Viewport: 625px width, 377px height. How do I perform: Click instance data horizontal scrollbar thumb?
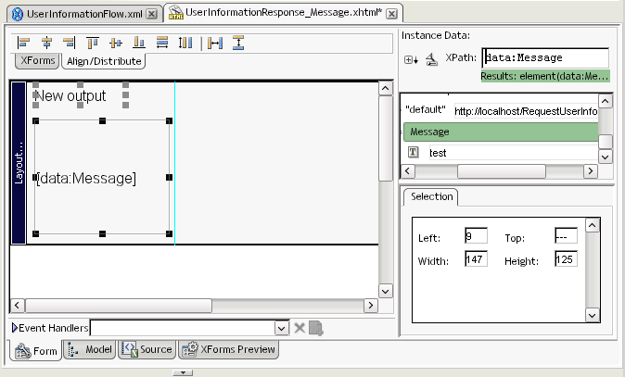(501, 171)
